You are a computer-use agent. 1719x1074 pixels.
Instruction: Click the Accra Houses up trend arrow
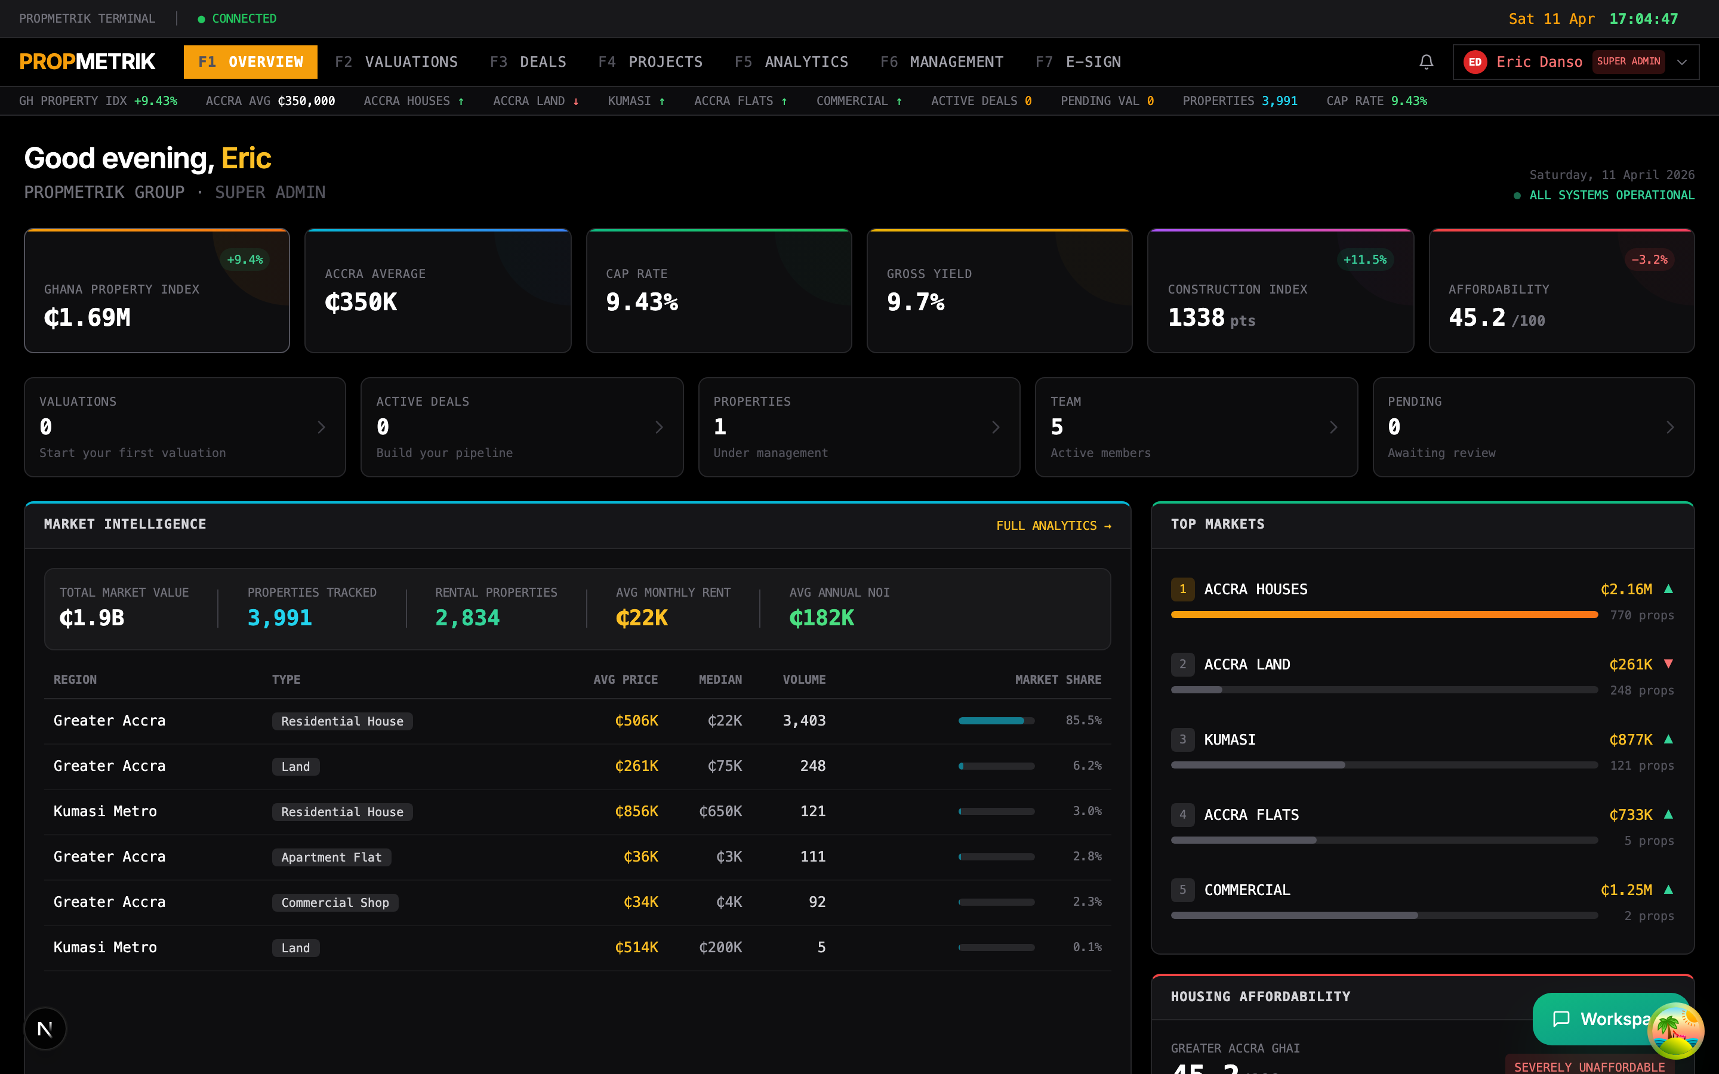[1669, 589]
